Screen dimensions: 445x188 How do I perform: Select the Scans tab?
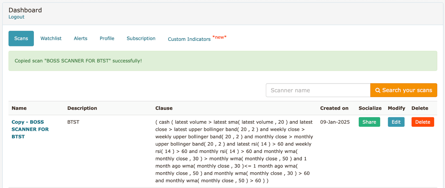21,38
